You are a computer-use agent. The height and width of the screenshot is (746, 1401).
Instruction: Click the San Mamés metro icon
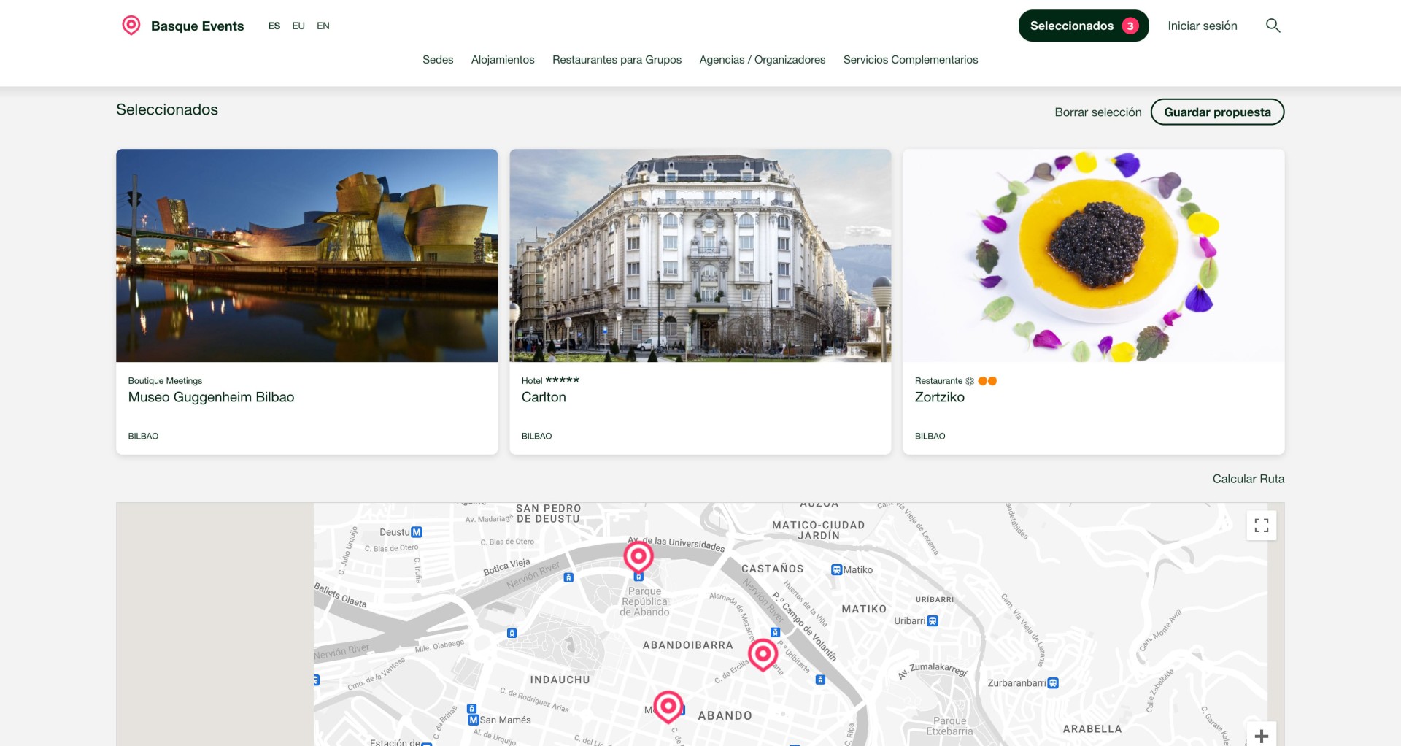click(474, 720)
